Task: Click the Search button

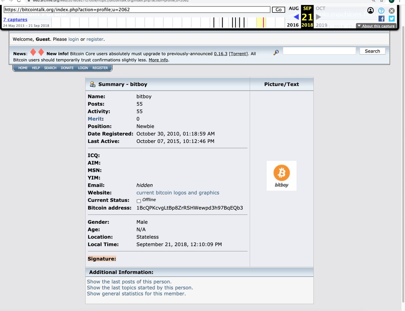Action: tap(372, 51)
